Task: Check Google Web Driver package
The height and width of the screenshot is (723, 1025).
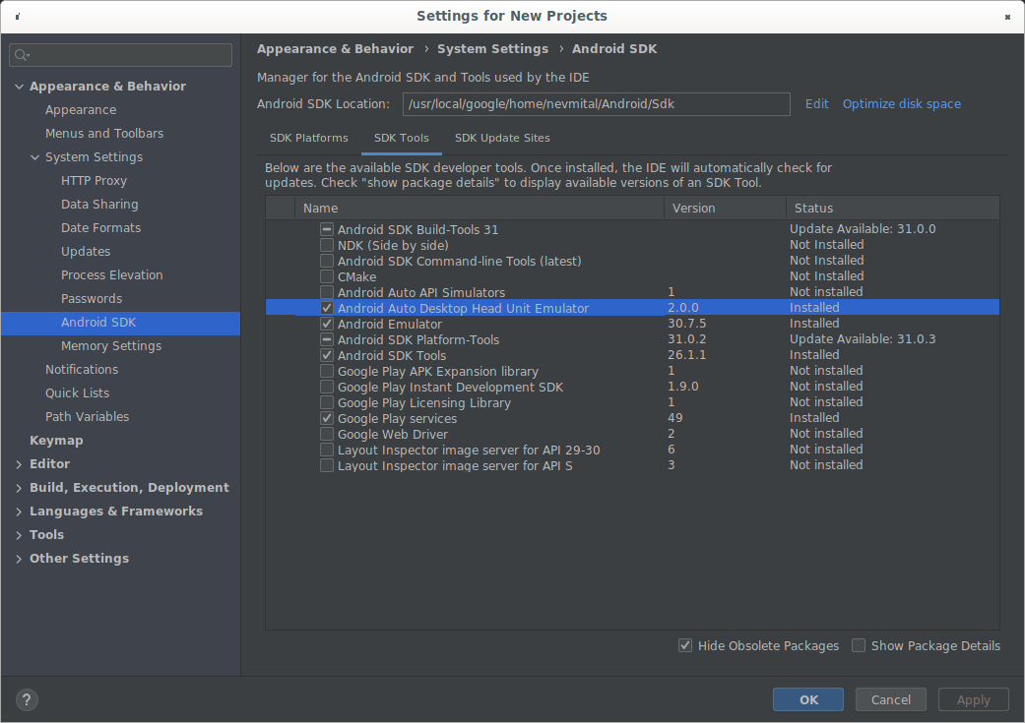Action: (326, 433)
